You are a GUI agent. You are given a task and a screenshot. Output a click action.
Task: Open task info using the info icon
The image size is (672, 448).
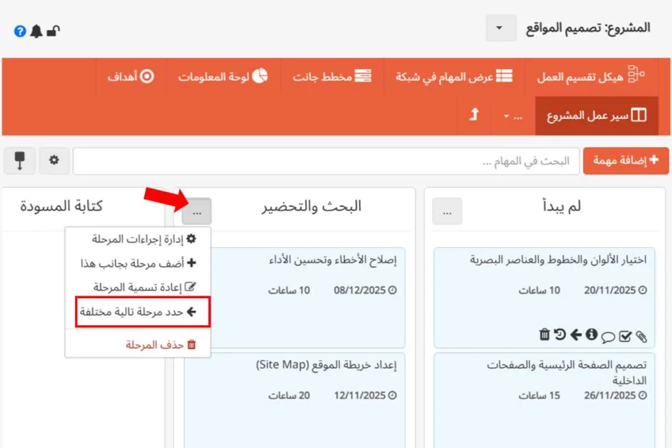tap(591, 335)
